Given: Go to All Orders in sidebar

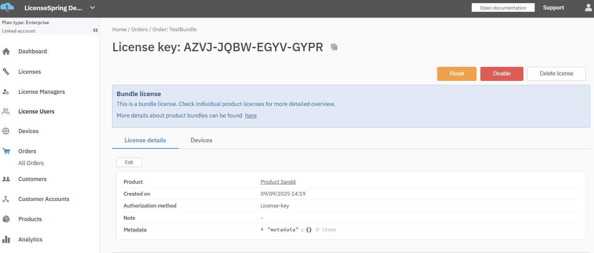Looking at the screenshot, I should 31,163.
